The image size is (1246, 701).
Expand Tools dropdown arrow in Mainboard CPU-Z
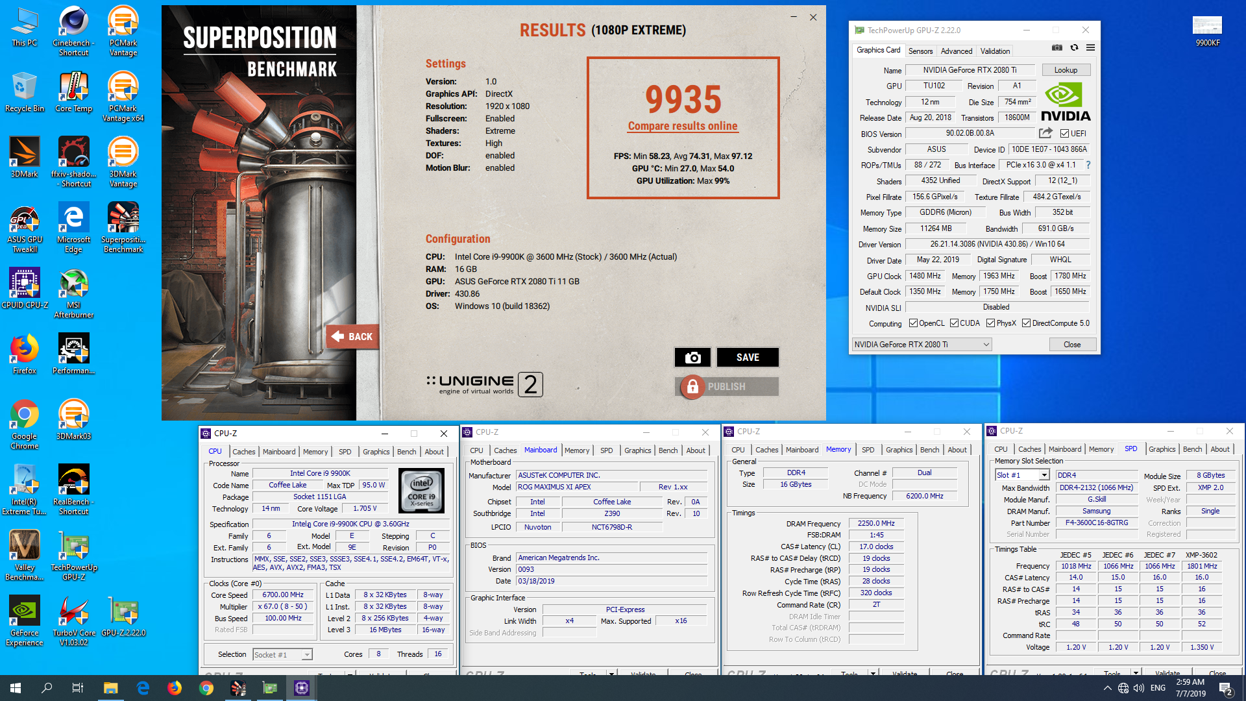coord(611,673)
